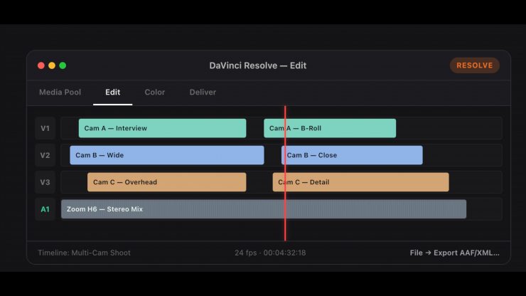Click the orange RESOLVE badge
The width and height of the screenshot is (526, 296).
coord(474,65)
